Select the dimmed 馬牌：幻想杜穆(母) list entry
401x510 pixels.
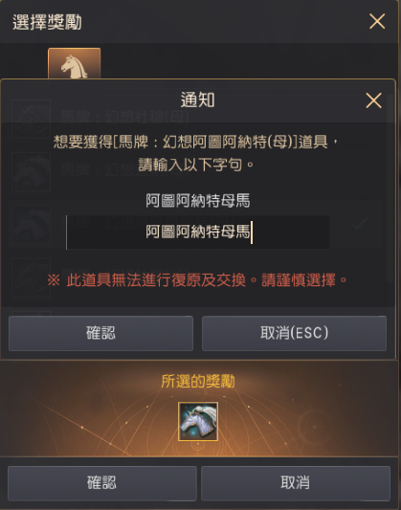click(x=124, y=117)
